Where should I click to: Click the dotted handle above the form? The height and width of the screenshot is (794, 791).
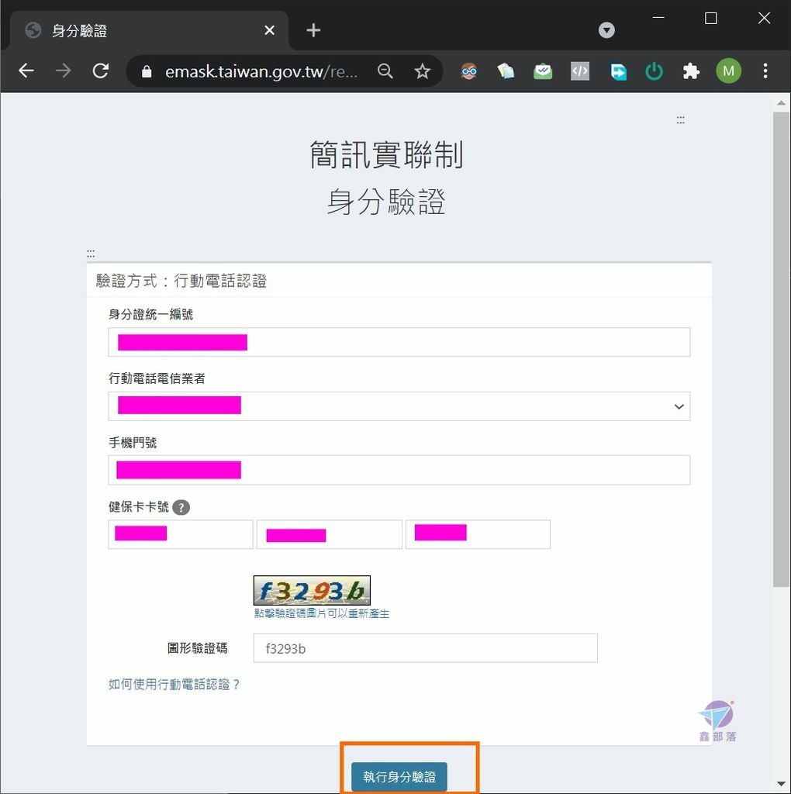coord(91,254)
